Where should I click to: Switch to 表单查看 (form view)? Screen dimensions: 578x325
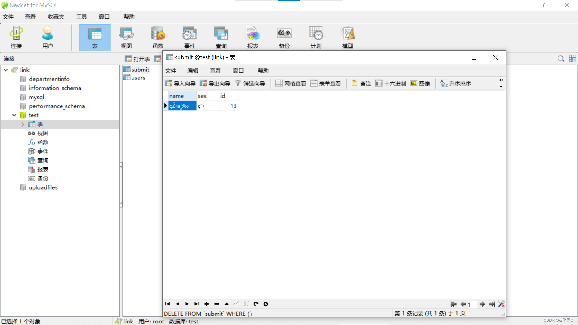[326, 83]
